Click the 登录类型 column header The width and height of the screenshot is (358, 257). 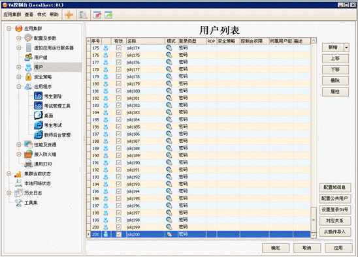(x=192, y=41)
